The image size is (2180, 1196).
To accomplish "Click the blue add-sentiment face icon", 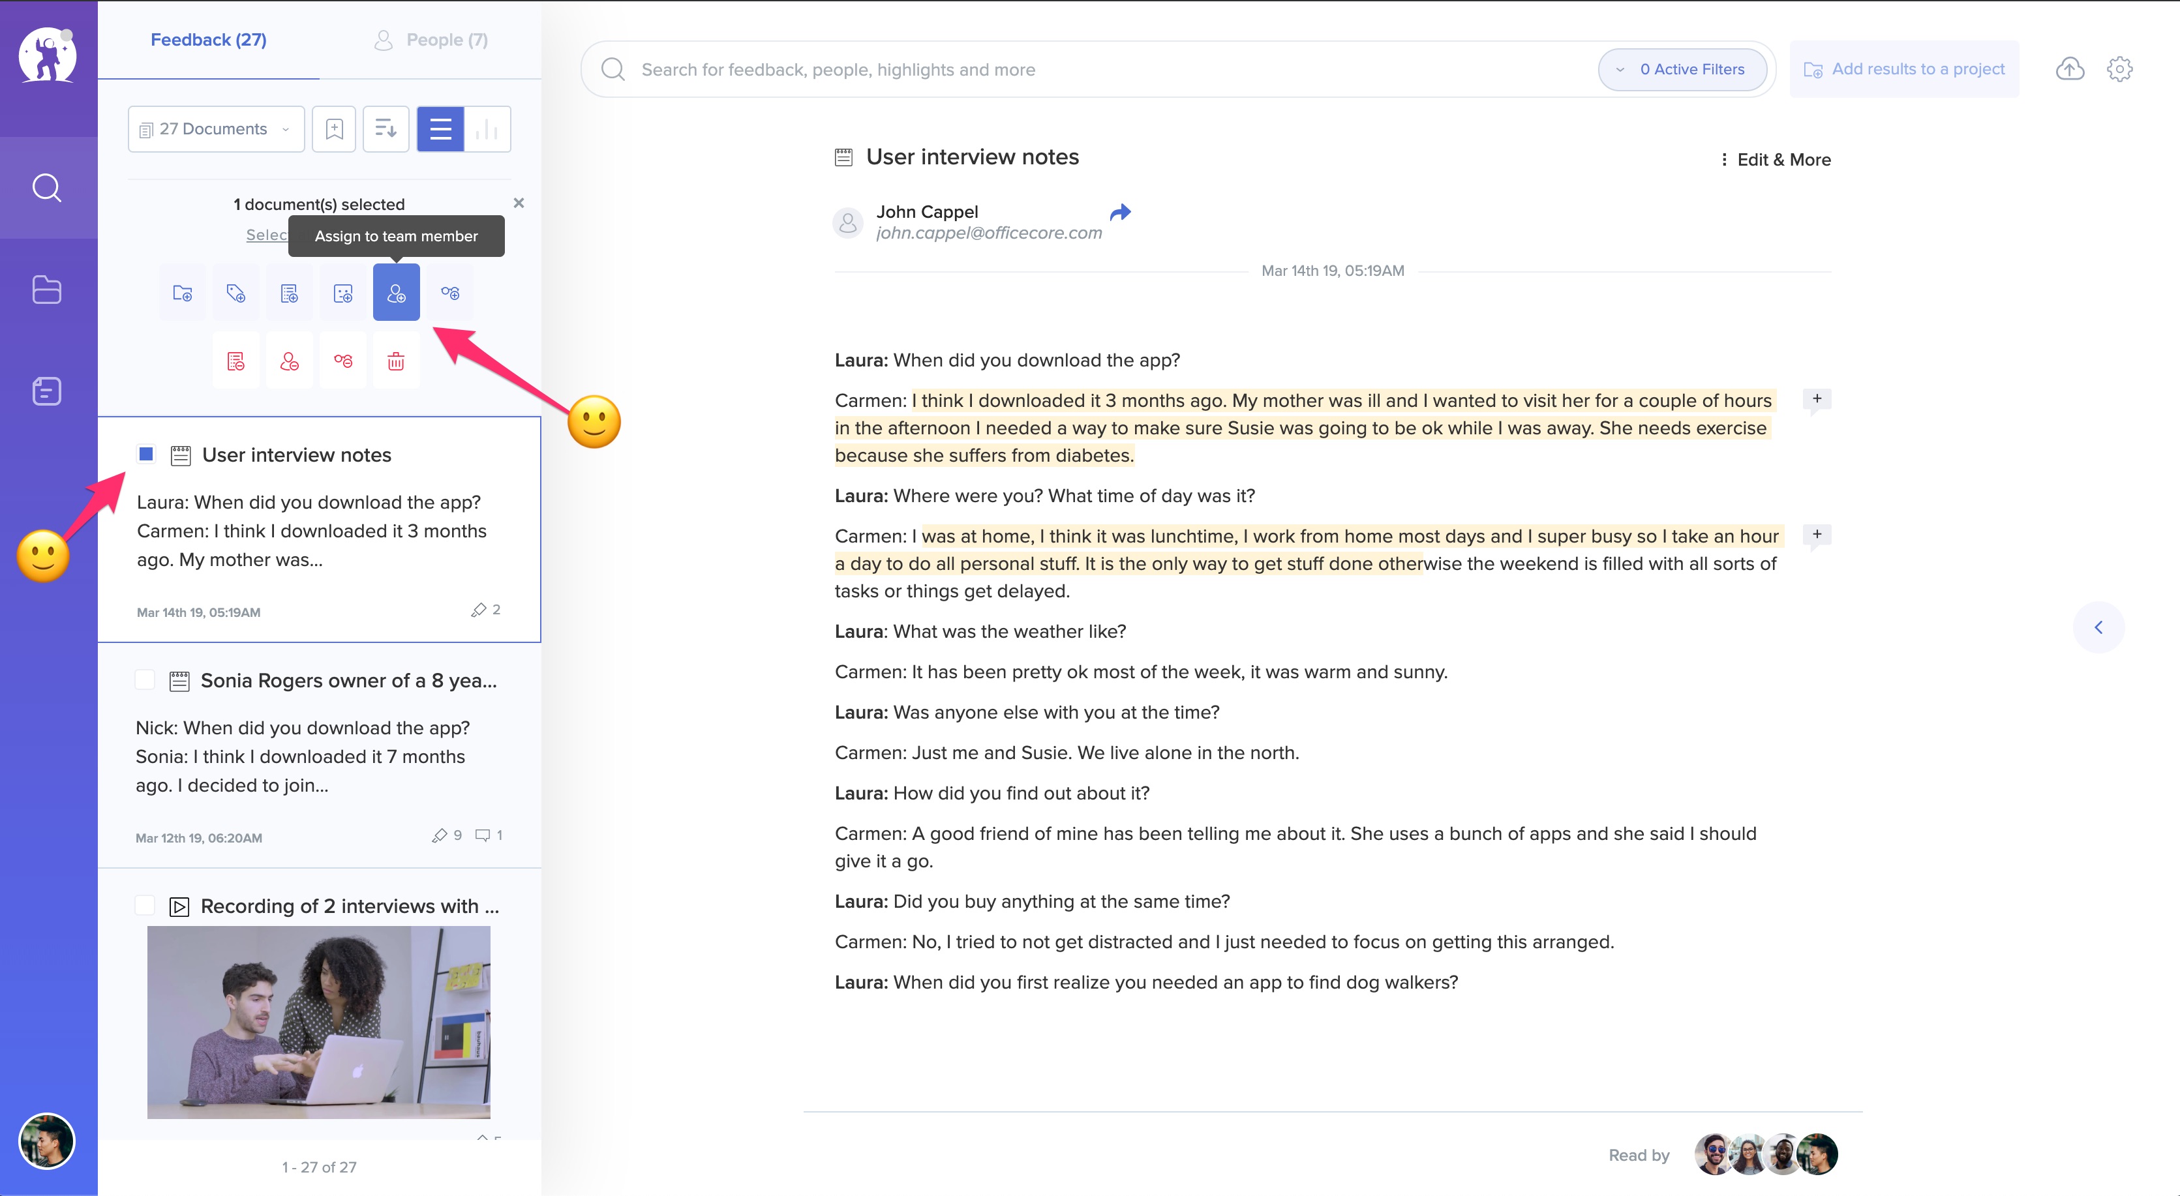I will pyautogui.click(x=342, y=293).
